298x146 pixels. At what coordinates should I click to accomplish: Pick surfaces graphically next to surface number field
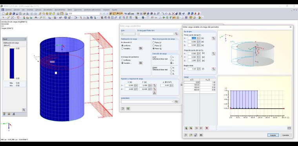(x=176, y=34)
